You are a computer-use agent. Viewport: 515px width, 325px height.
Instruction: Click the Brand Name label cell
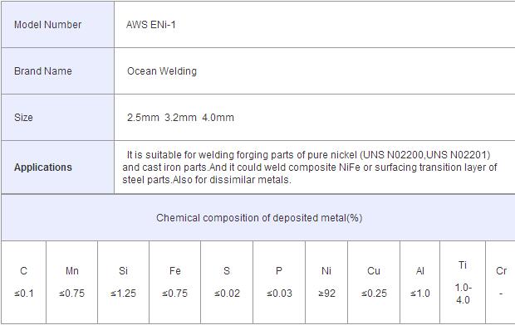[x=58, y=70]
